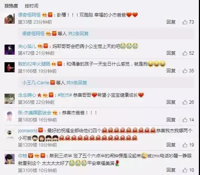The height and width of the screenshot is (175, 200).
Task: Click the like icon on joonworld's comment
Action: [185, 145]
